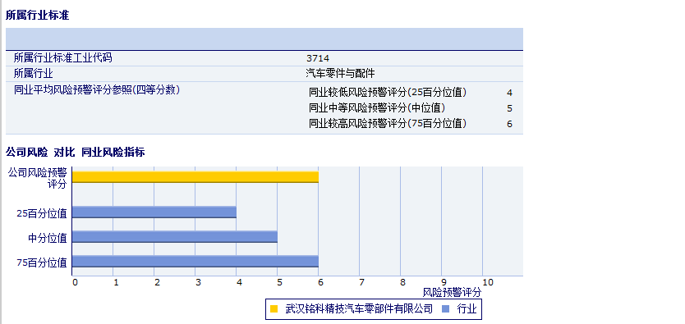Screen dimensions: 685x324
Task: Select the yellow 公司风险预警评分 bar
Action: [x=195, y=177]
